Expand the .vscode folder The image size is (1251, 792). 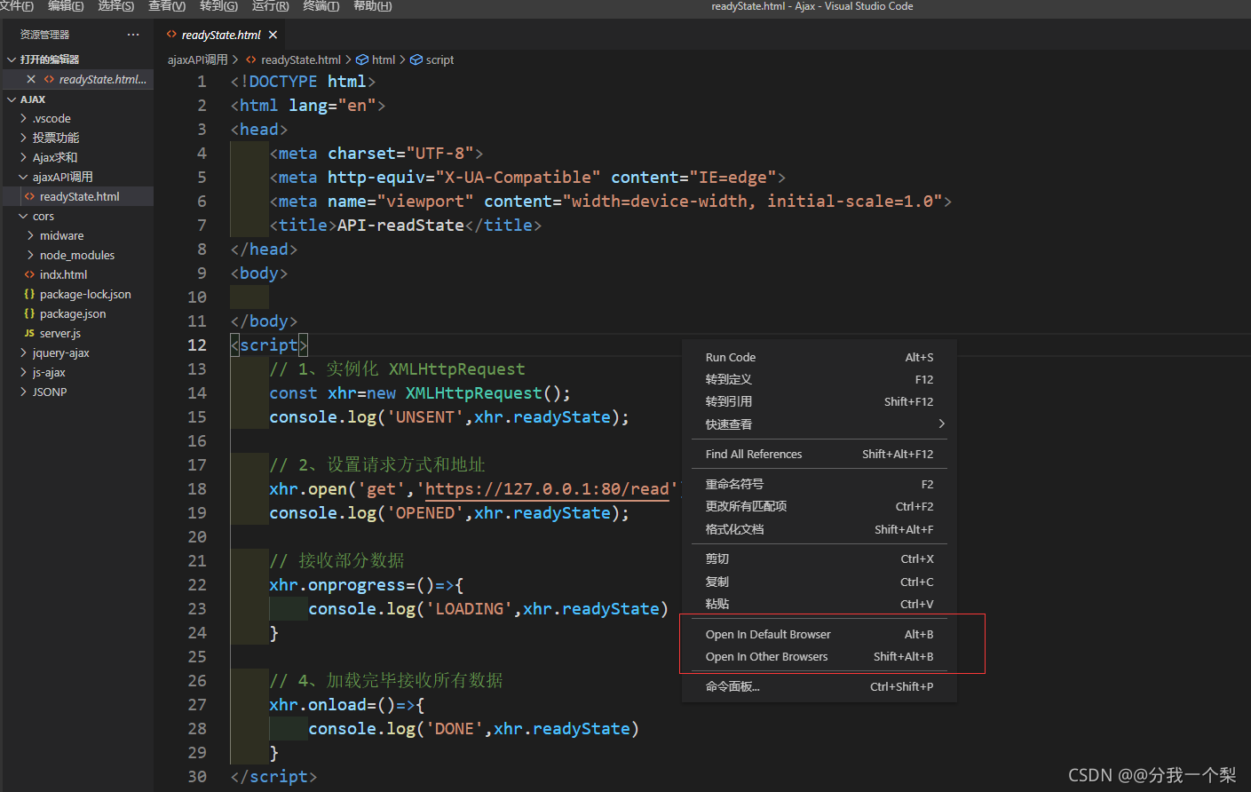(x=23, y=118)
